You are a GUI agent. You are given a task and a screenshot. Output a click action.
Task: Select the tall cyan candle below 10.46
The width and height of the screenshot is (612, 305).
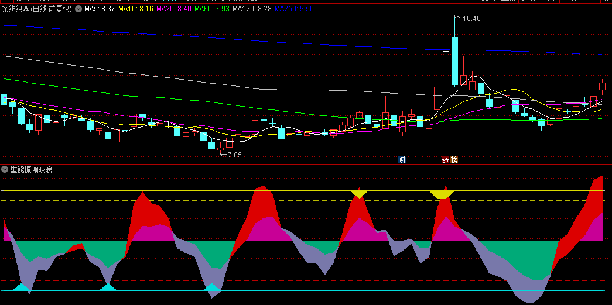(454, 61)
